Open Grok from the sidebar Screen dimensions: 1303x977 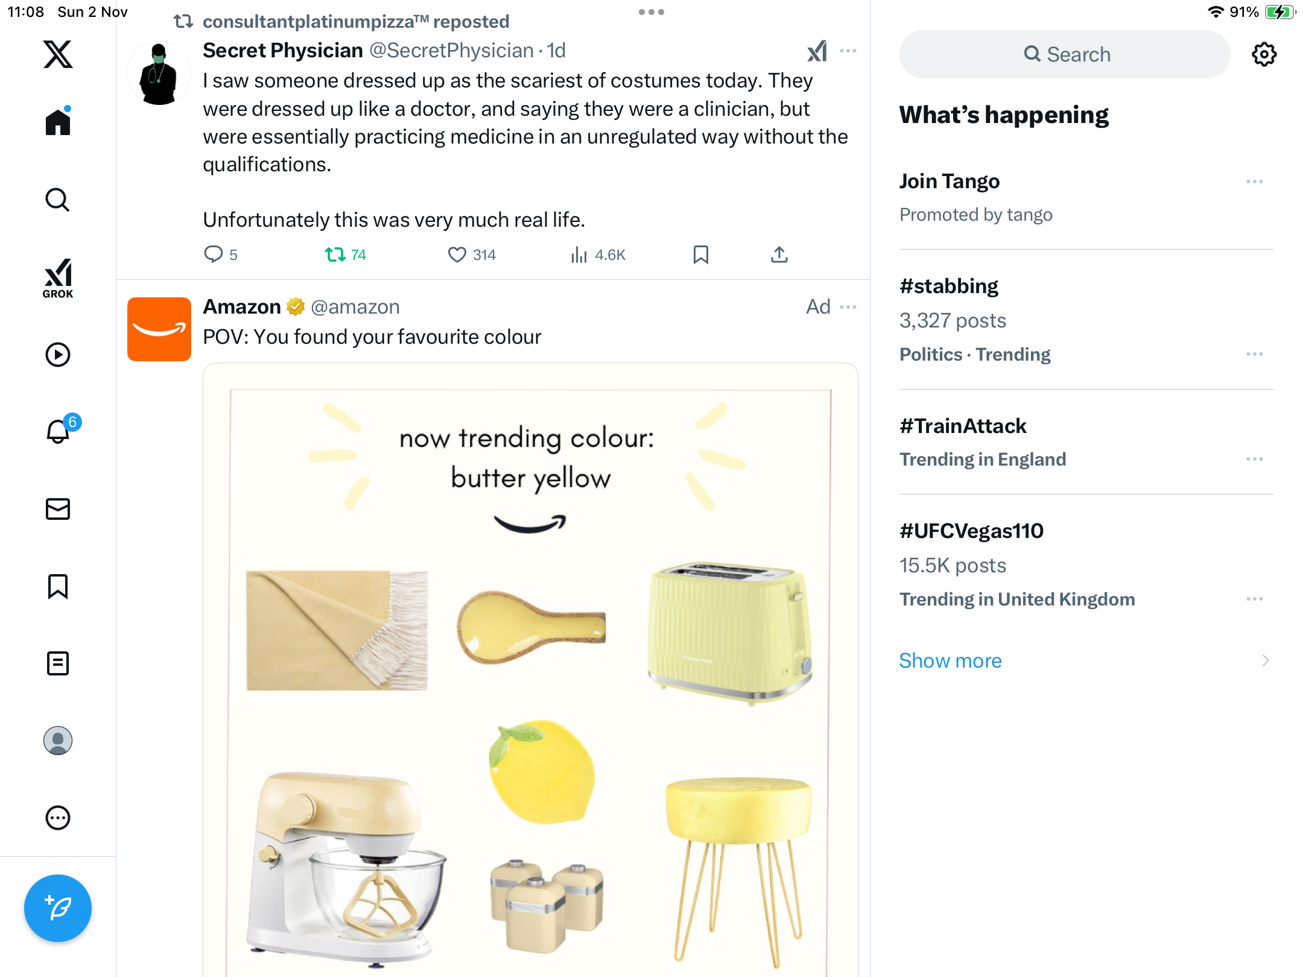tap(58, 278)
